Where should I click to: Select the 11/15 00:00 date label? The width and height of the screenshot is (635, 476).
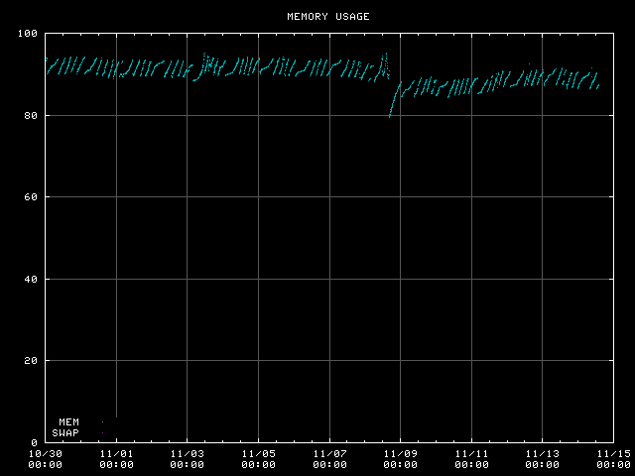pos(611,458)
